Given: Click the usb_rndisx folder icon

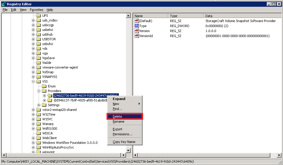Looking at the screenshot, I should coord(38,20).
